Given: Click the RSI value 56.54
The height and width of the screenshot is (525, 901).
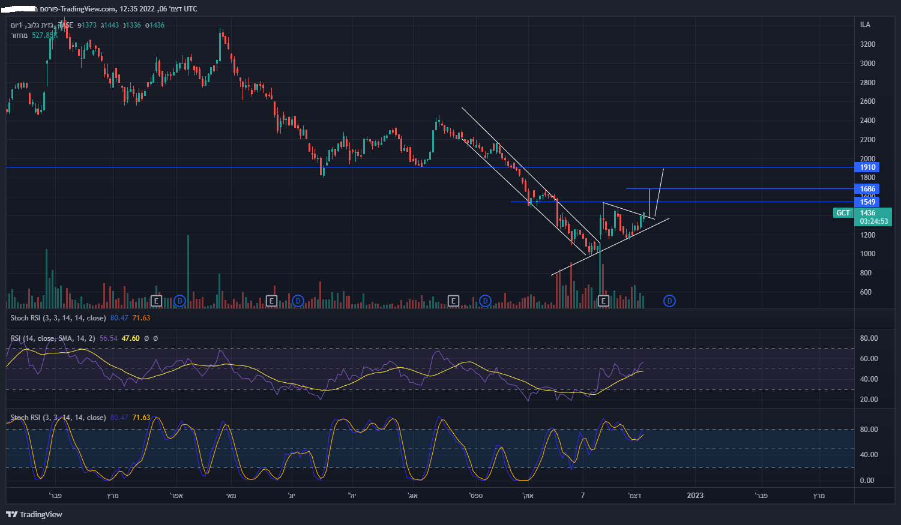Looking at the screenshot, I should point(109,338).
